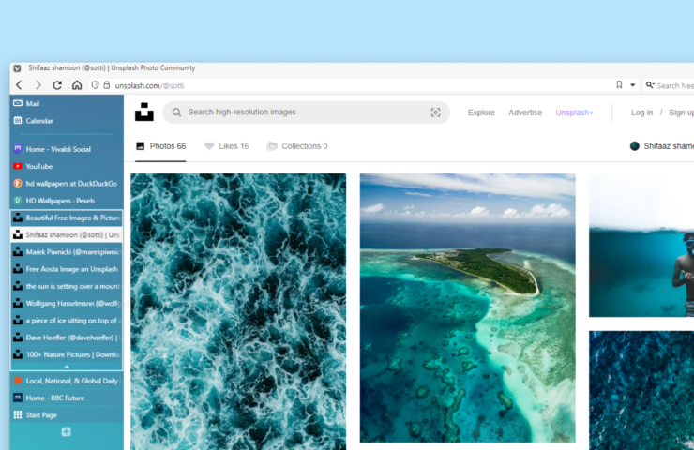Open a new tab with plus button
Screen dimensions: 694x450
pyautogui.click(x=66, y=432)
